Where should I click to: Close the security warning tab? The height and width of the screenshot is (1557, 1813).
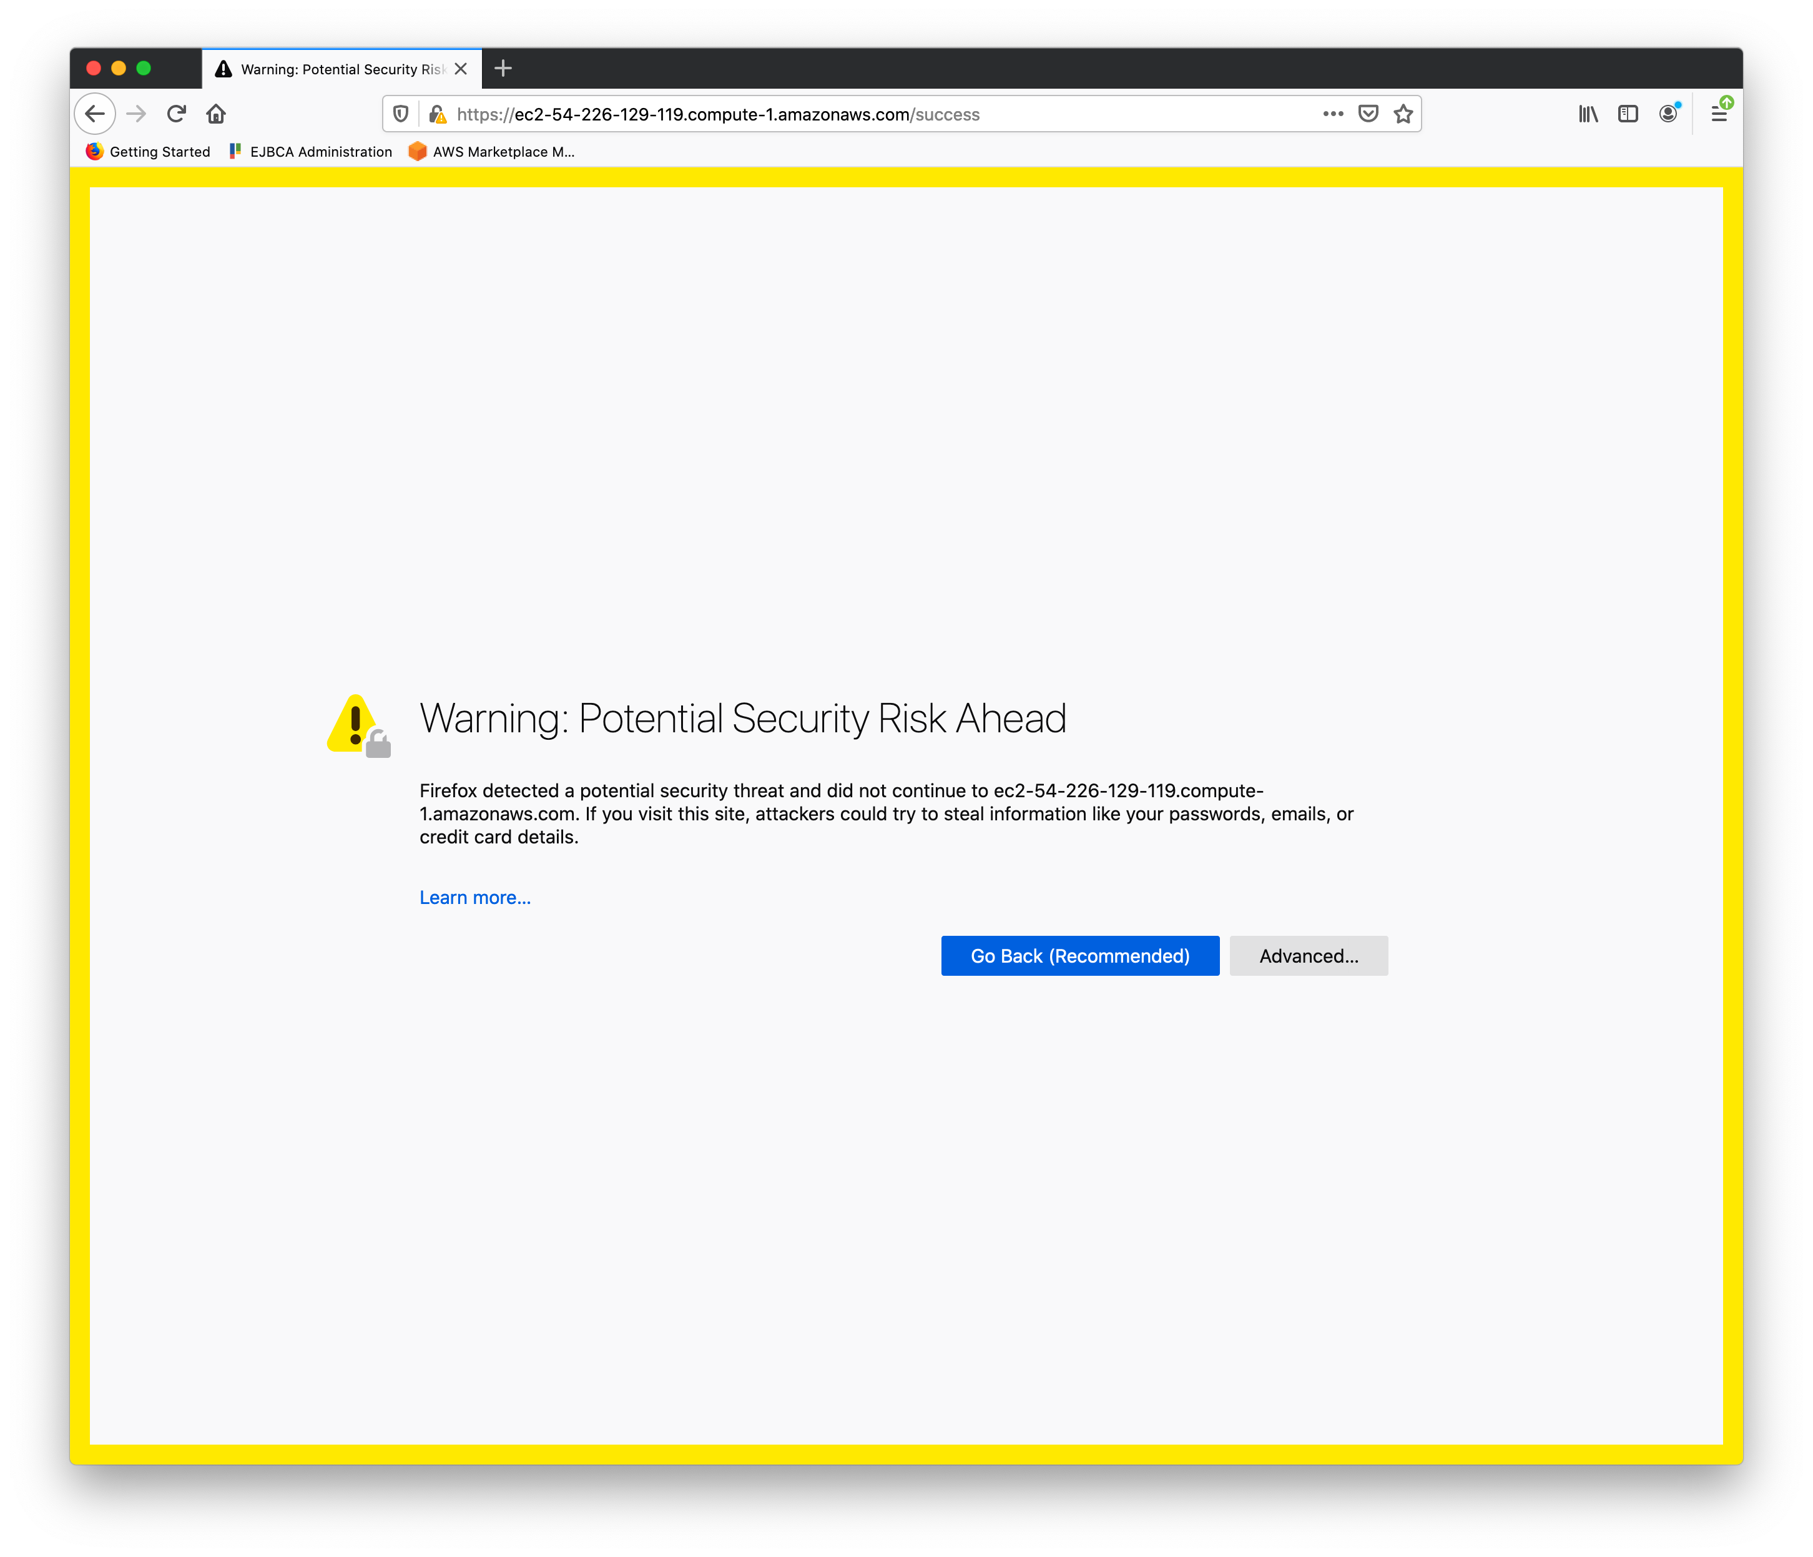click(461, 68)
